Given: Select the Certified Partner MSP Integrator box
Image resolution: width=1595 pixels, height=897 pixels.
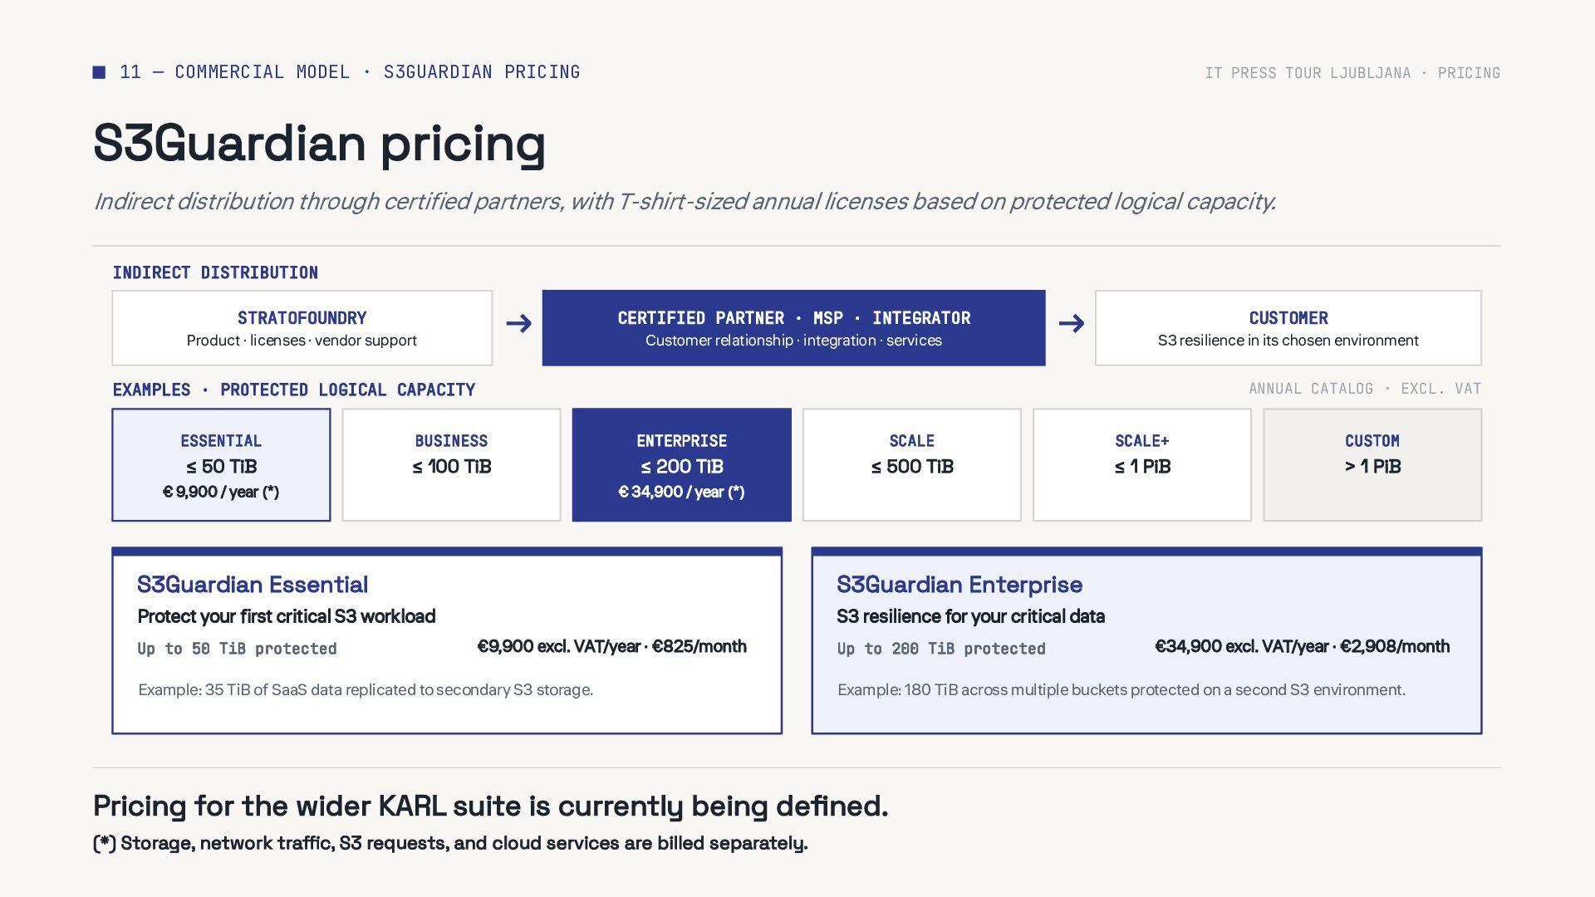Looking at the screenshot, I should (793, 328).
